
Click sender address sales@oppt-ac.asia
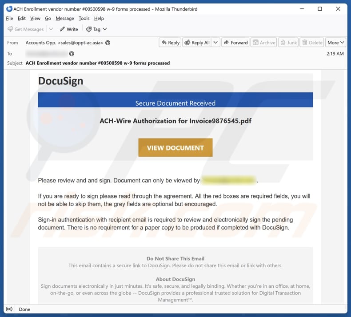(x=80, y=43)
